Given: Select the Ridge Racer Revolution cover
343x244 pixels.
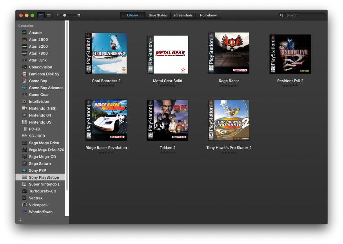Looking at the screenshot, I should tap(106, 120).
